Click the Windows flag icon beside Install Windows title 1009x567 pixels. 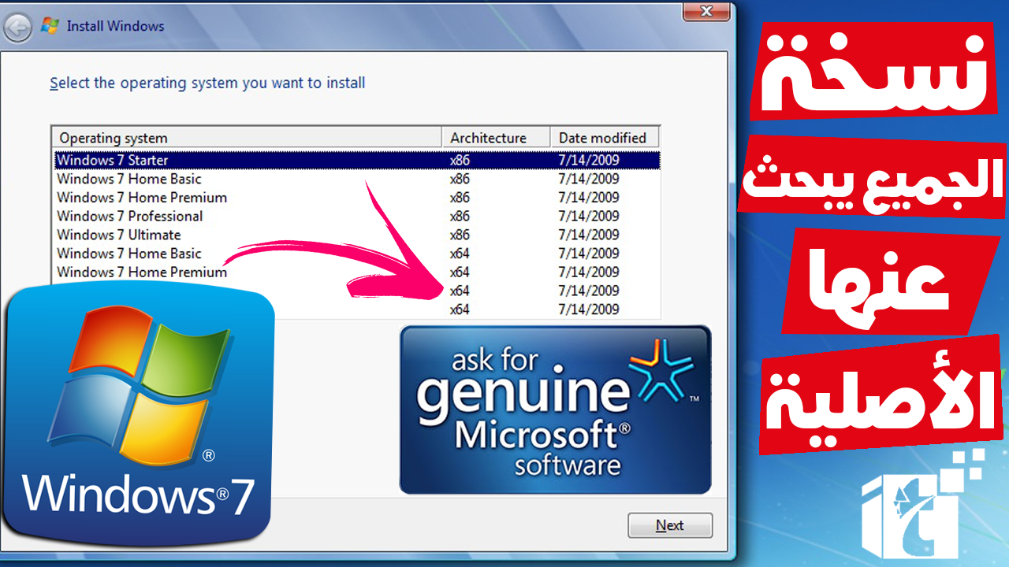point(50,26)
